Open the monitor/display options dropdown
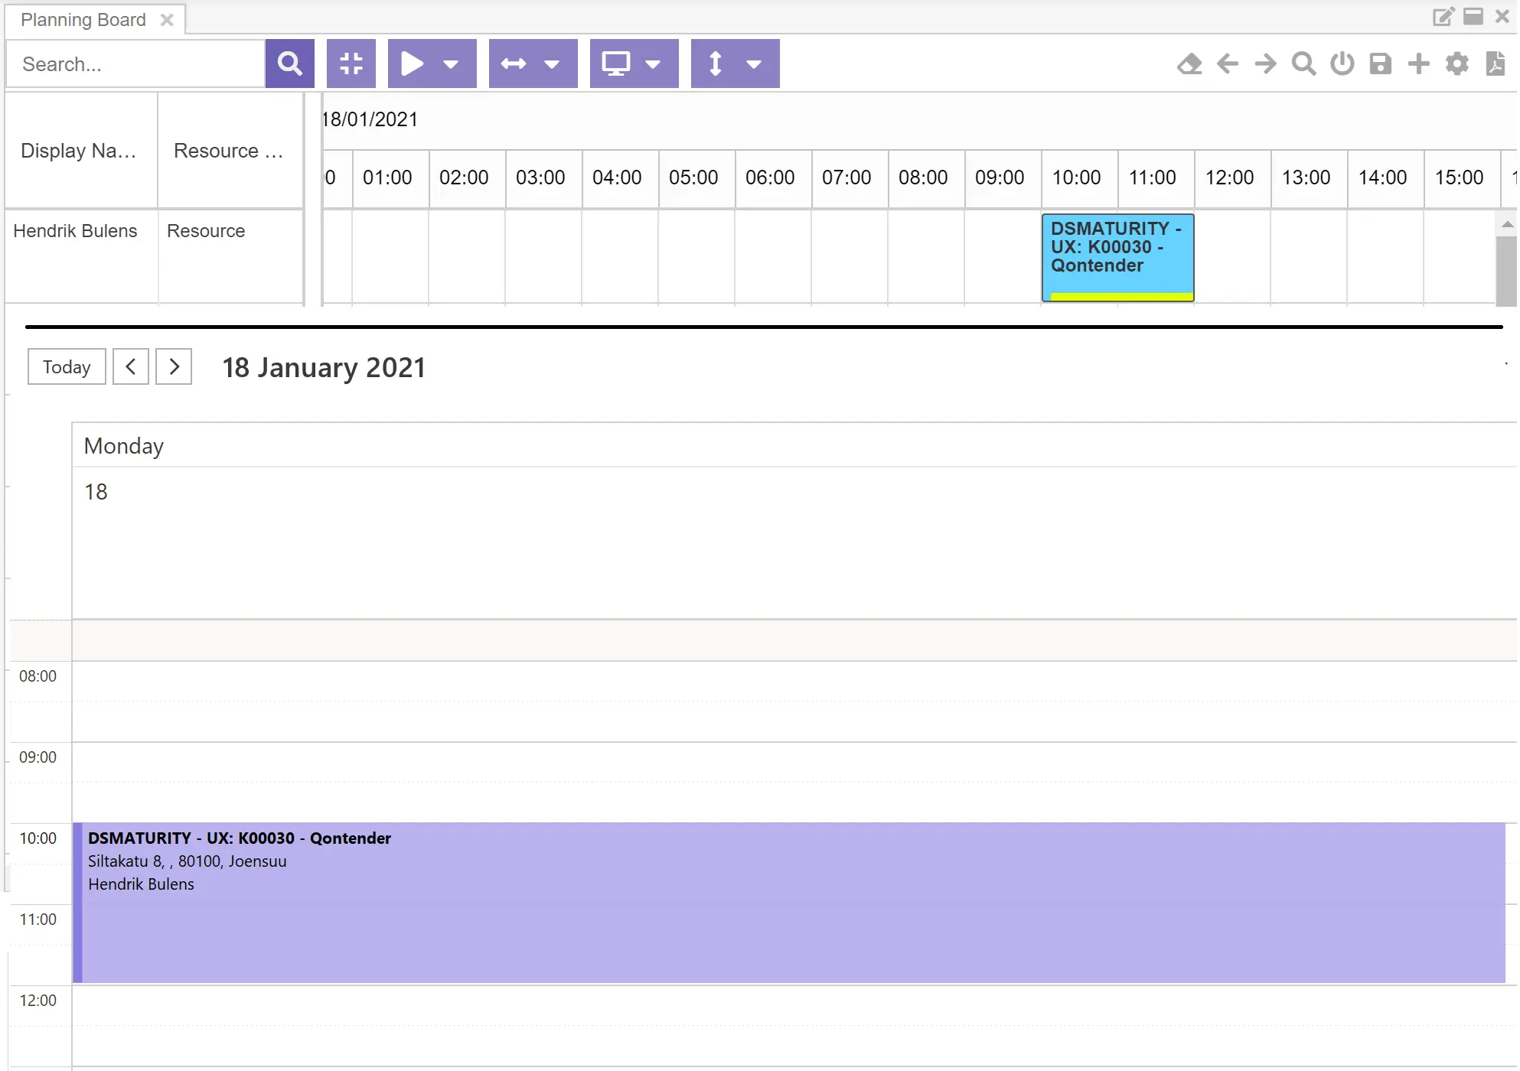1520x1071 pixels. pyautogui.click(x=654, y=63)
